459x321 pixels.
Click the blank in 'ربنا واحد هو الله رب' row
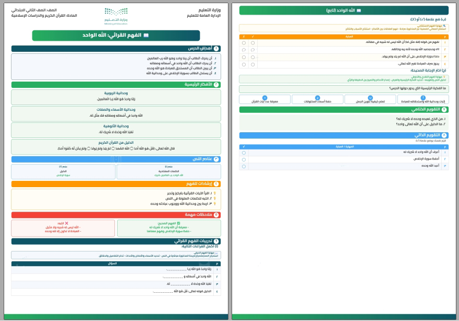point(176,270)
